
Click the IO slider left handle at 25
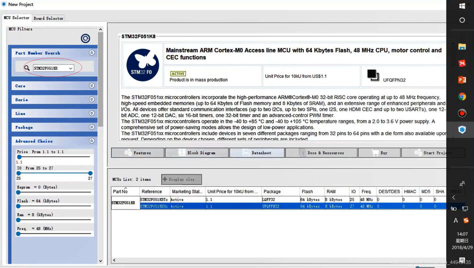click(19, 173)
